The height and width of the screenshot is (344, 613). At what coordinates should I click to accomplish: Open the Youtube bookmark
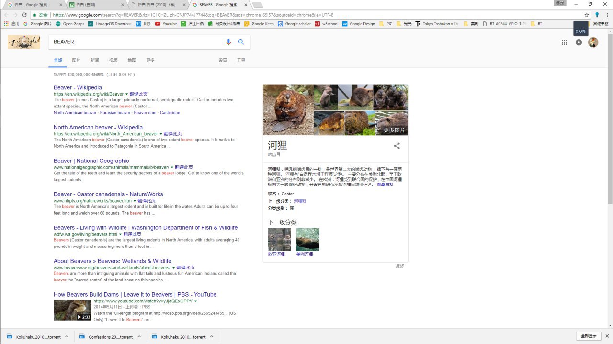coord(166,24)
